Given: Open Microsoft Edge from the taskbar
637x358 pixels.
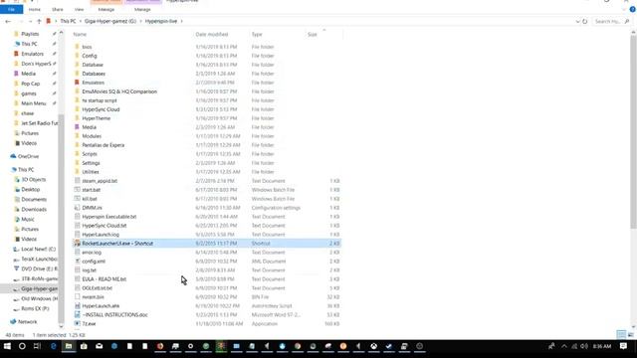Looking at the screenshot, I should [53, 346].
